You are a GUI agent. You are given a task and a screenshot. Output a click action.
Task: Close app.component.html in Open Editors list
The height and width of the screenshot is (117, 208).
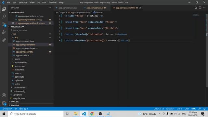(x=13, y=23)
